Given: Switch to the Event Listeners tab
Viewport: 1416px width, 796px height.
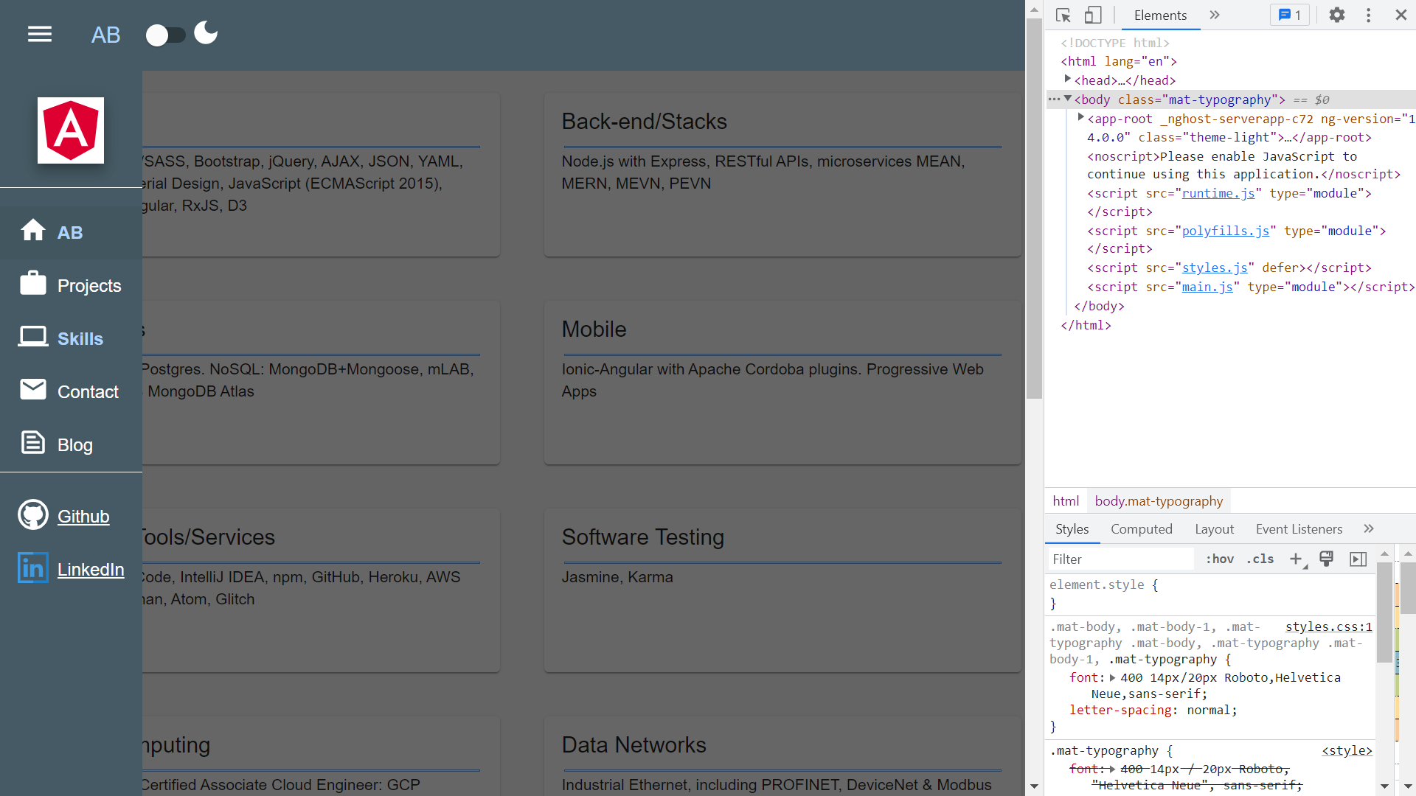Looking at the screenshot, I should [1299, 529].
